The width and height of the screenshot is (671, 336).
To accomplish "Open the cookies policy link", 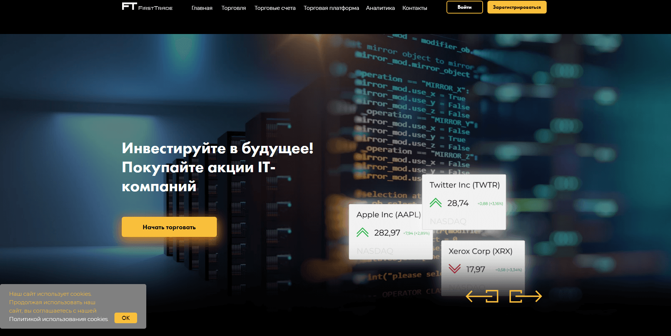I will click(59, 319).
